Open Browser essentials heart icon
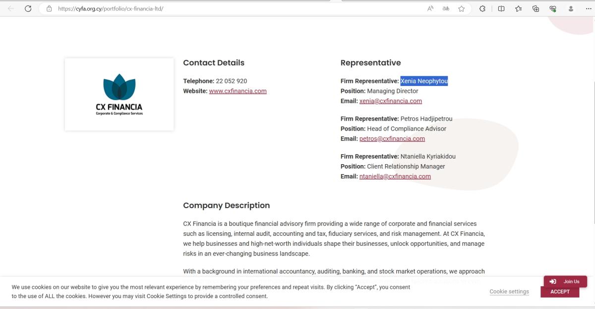Viewport: 595px width, 309px height. coord(552,8)
